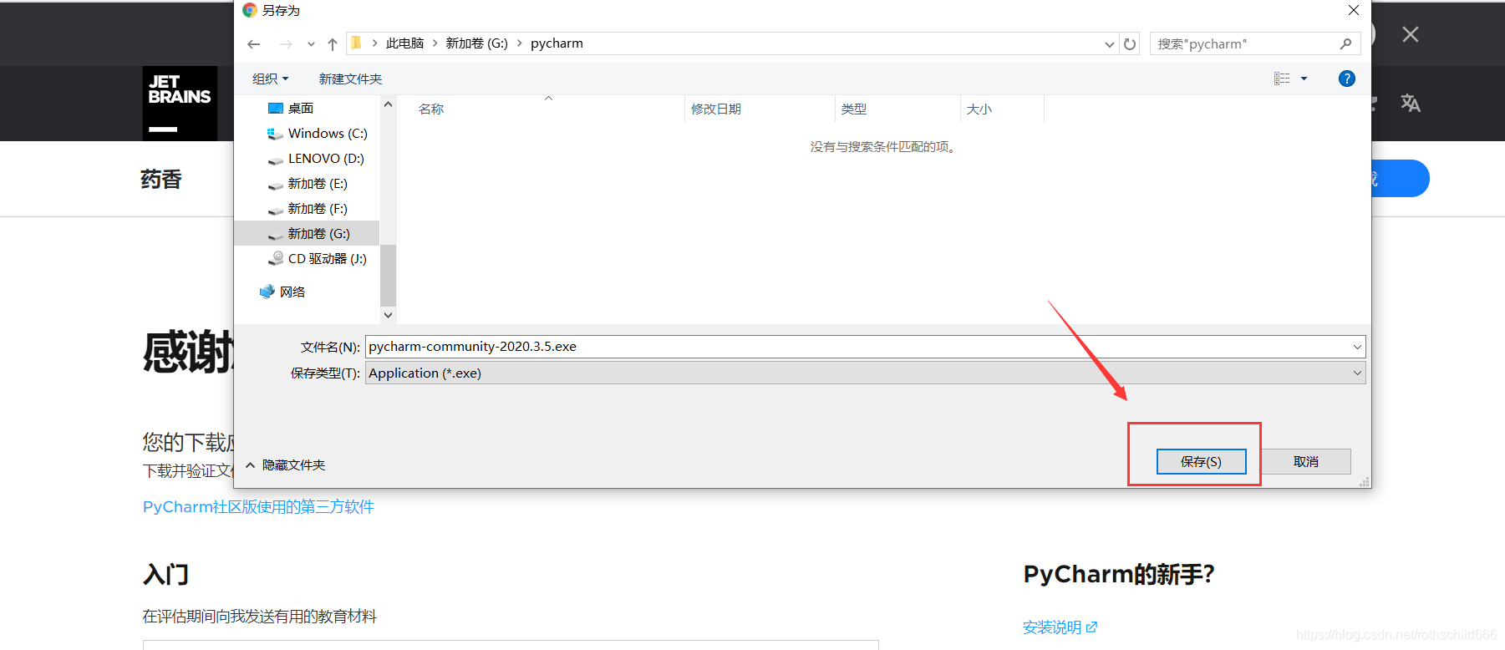Image resolution: width=1505 pixels, height=650 pixels.
Task: Click the JetBrains logo on the webpage
Action: [x=180, y=104]
